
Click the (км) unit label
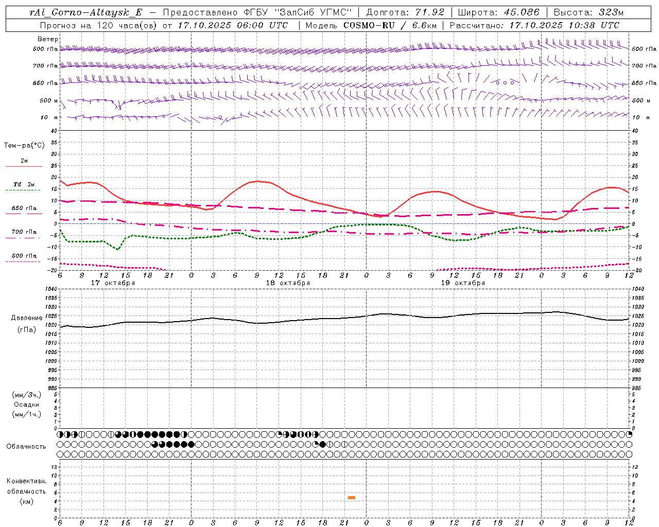pyautogui.click(x=26, y=501)
